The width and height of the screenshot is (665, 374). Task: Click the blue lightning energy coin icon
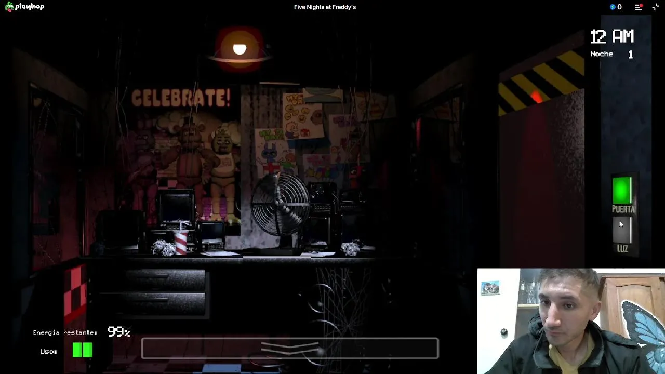pos(613,7)
